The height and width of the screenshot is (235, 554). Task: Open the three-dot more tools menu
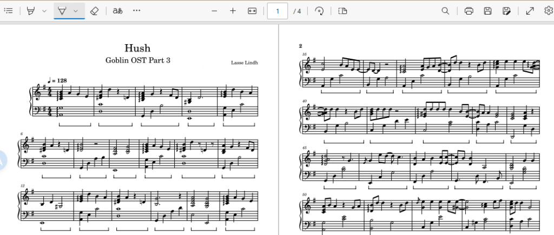(x=137, y=11)
